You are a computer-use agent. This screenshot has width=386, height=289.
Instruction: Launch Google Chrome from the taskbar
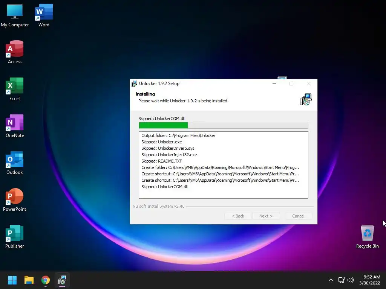[x=46, y=280]
